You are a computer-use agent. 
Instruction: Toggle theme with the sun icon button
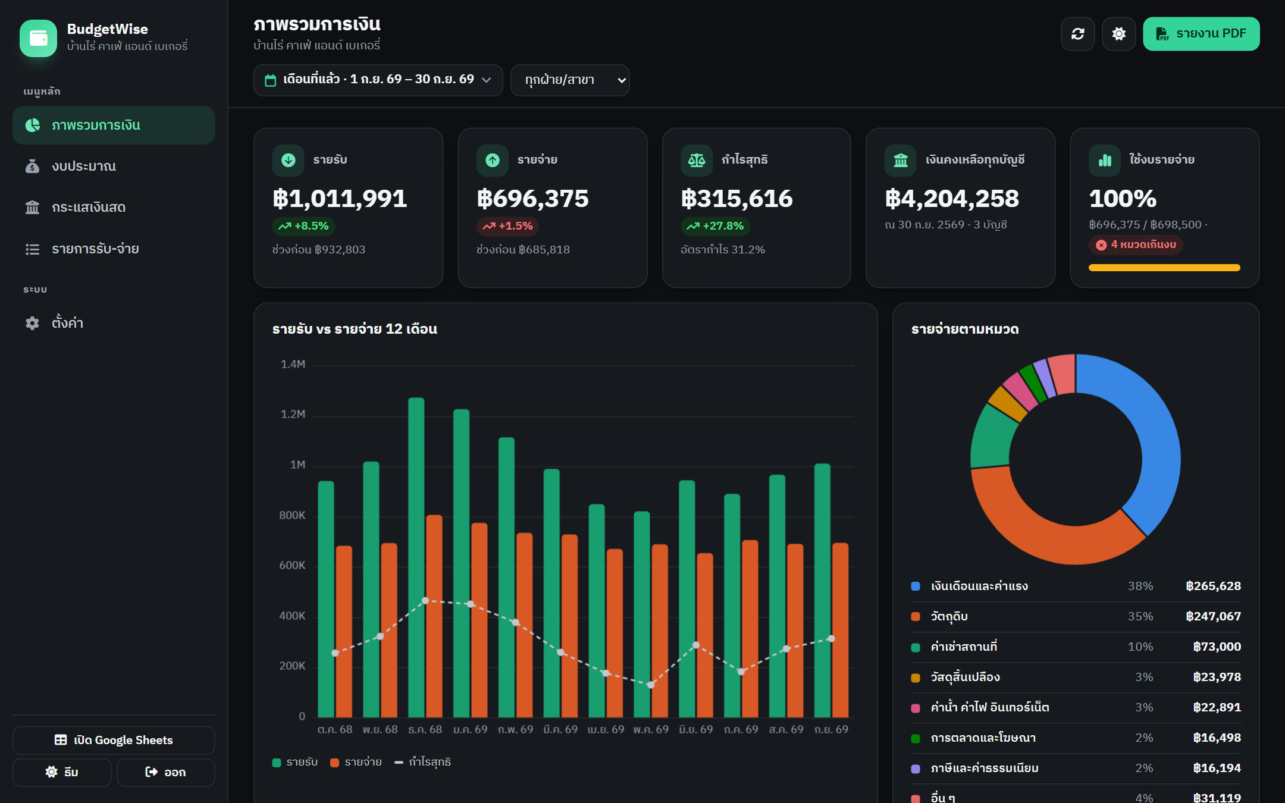1118,34
